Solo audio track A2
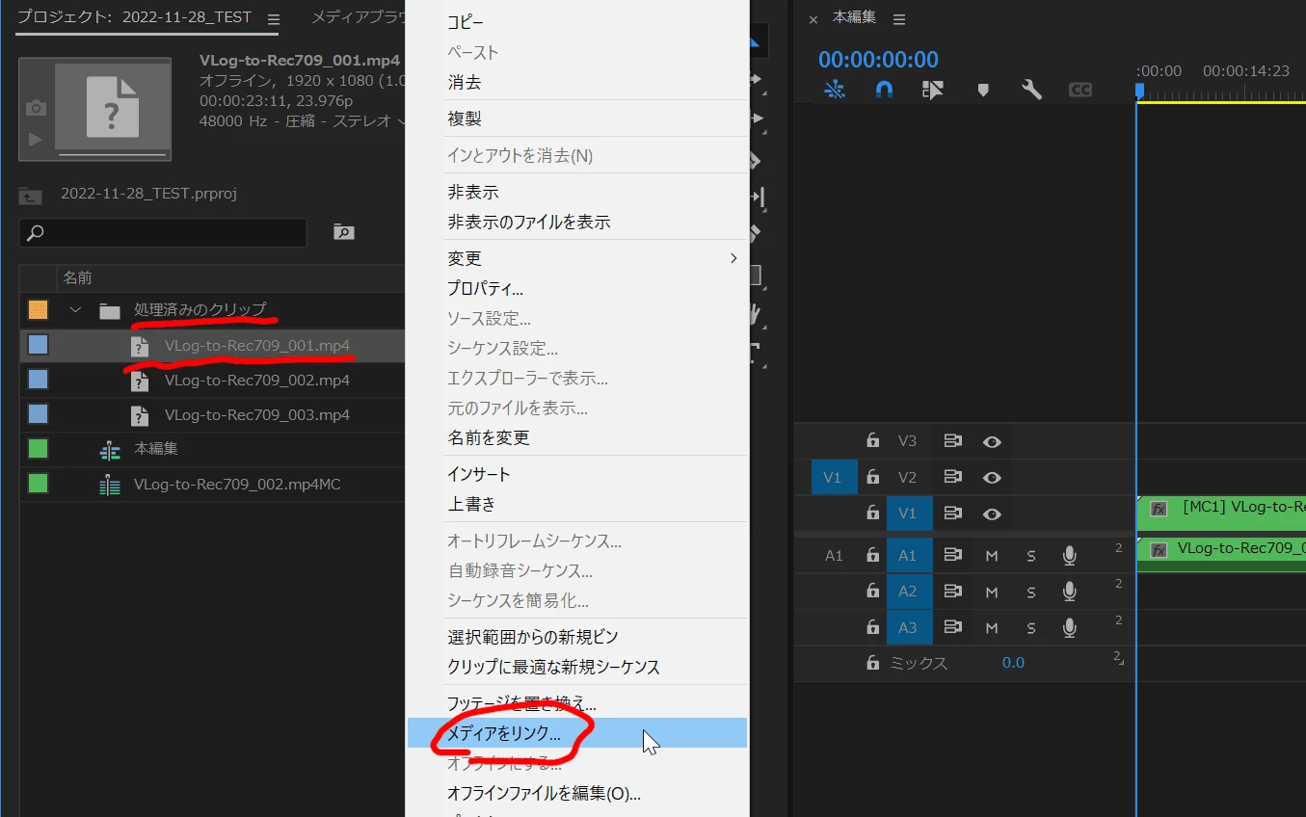The image size is (1306, 817). click(x=1030, y=593)
